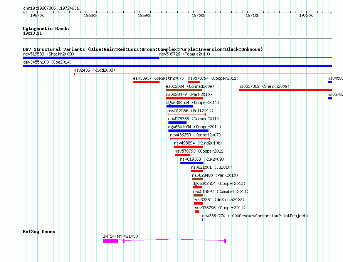Click the RefSeq Genes track title
This screenshot has width=343, height=262.
coord(39,232)
